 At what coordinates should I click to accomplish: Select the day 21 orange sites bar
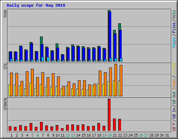coord(116,80)
